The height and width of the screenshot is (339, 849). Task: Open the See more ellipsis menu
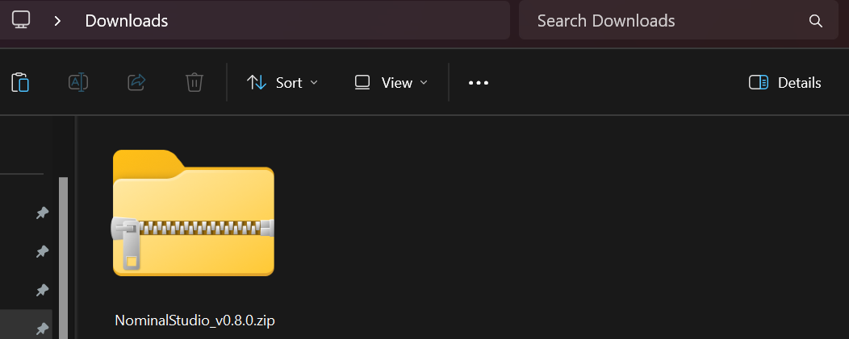tap(479, 83)
